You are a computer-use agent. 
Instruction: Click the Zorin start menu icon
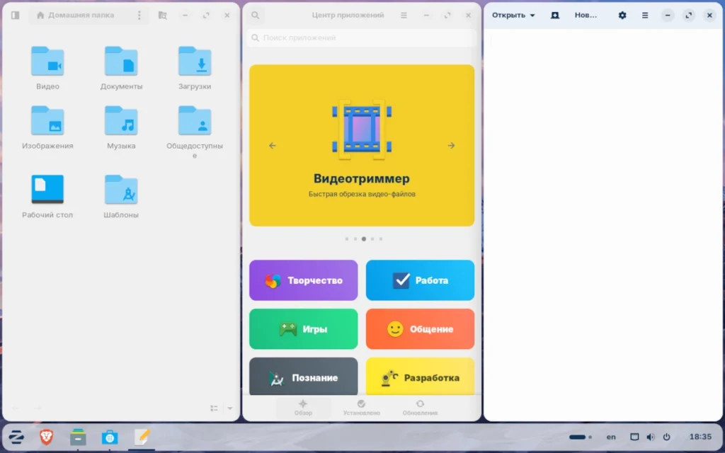point(17,437)
